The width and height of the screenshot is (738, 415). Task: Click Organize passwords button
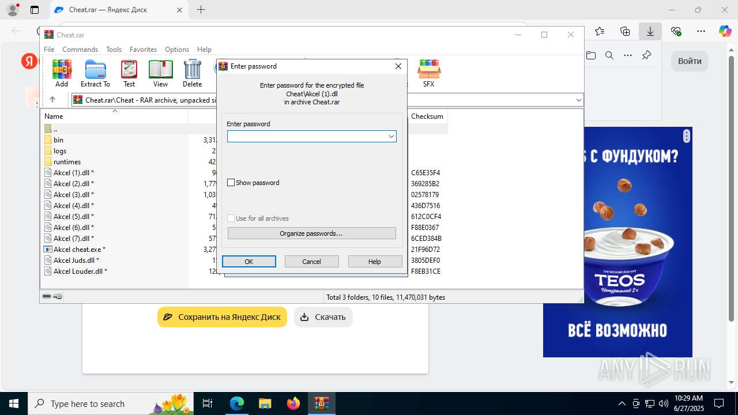coord(311,233)
